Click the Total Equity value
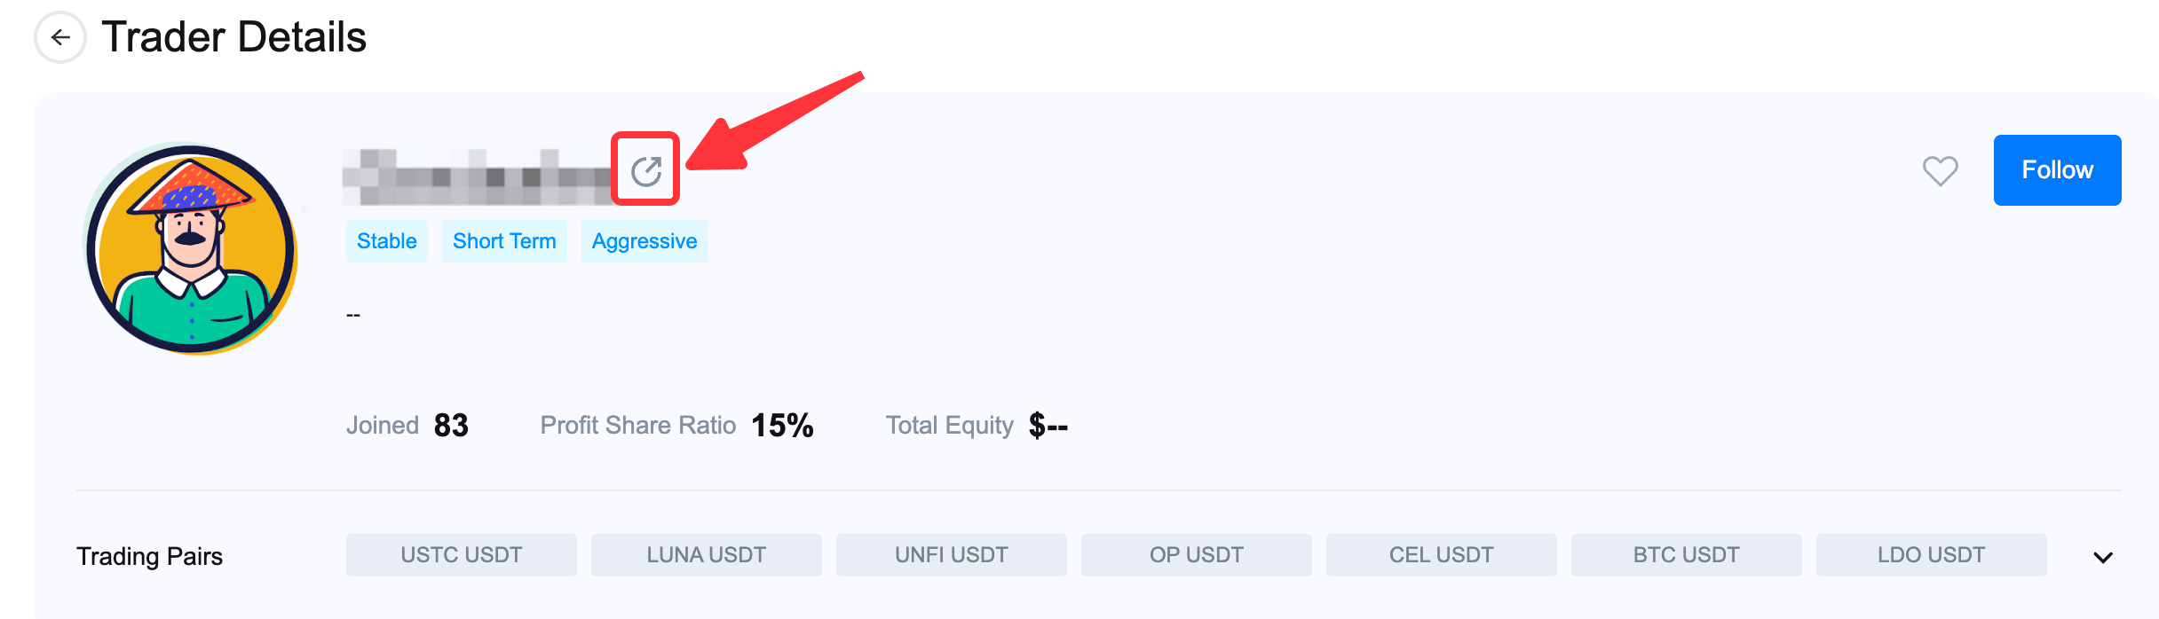Screen dimensions: 2159x619 1048,426
